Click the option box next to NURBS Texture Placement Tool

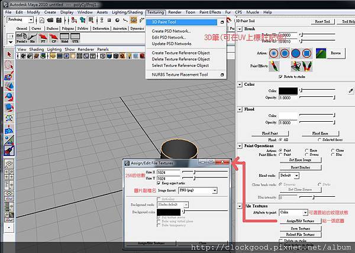[222, 74]
